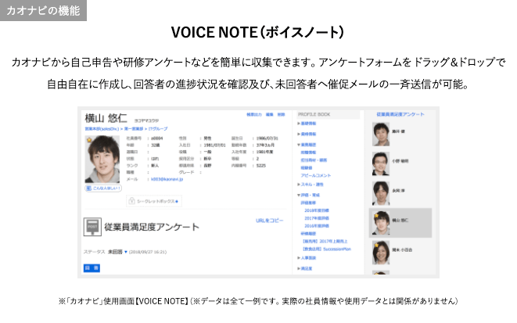Click the 従業員満足度アンケート survey heading
Screen dimensions: 517x323
coord(152,227)
